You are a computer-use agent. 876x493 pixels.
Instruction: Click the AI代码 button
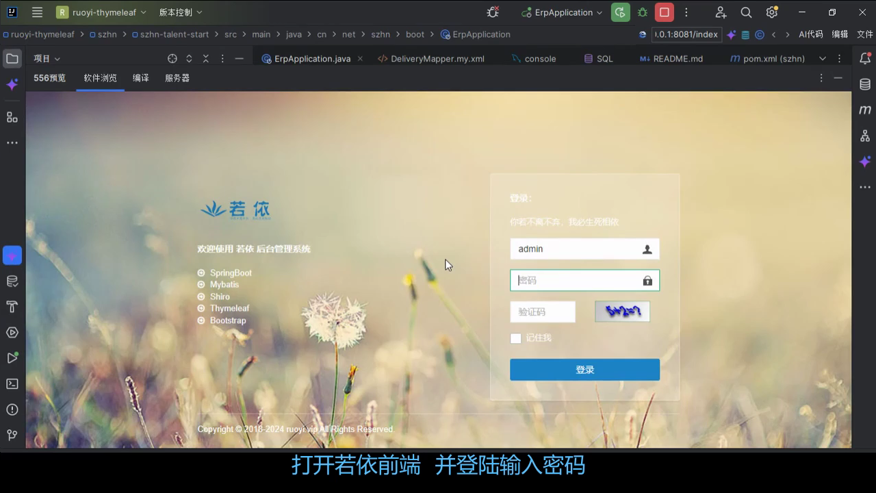tap(811, 34)
